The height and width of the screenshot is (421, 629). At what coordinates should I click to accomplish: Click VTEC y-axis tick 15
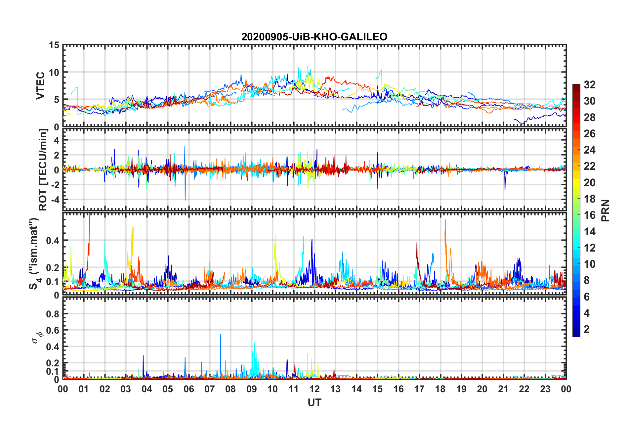tap(54, 45)
